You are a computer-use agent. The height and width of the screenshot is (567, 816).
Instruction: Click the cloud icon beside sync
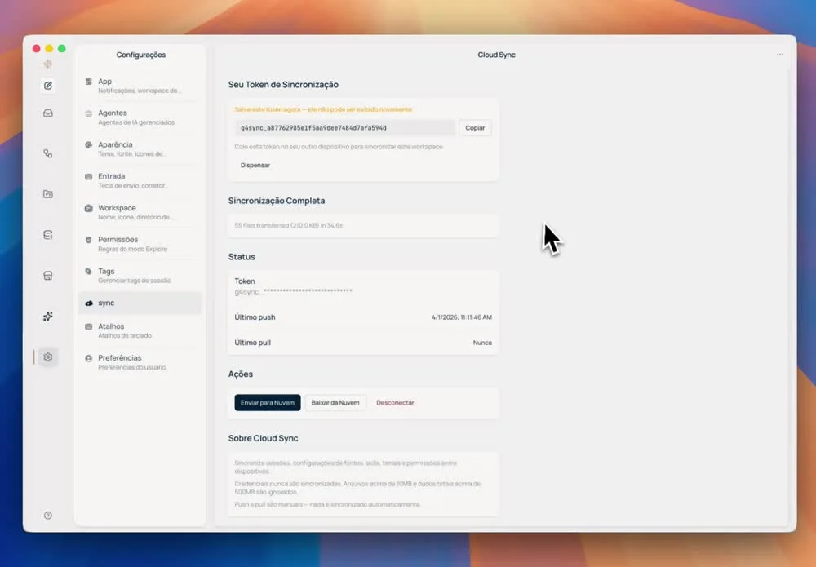coord(88,303)
